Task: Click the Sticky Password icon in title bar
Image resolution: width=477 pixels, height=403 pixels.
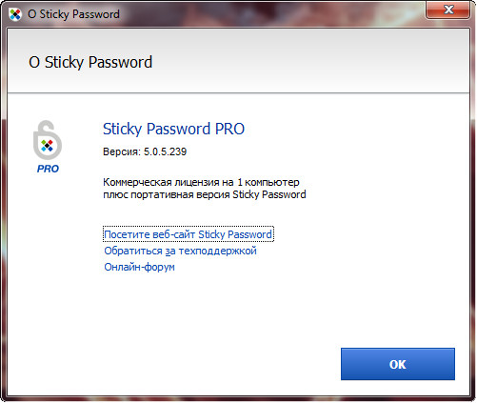Action: tap(14, 14)
